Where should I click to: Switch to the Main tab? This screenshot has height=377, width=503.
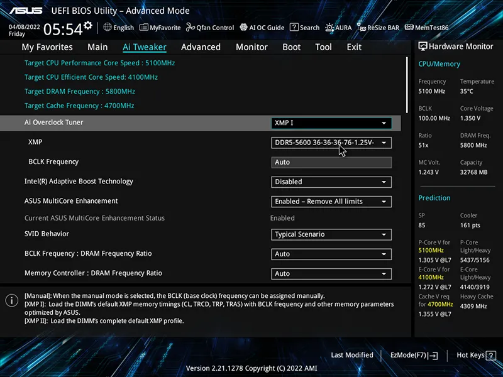click(x=97, y=47)
